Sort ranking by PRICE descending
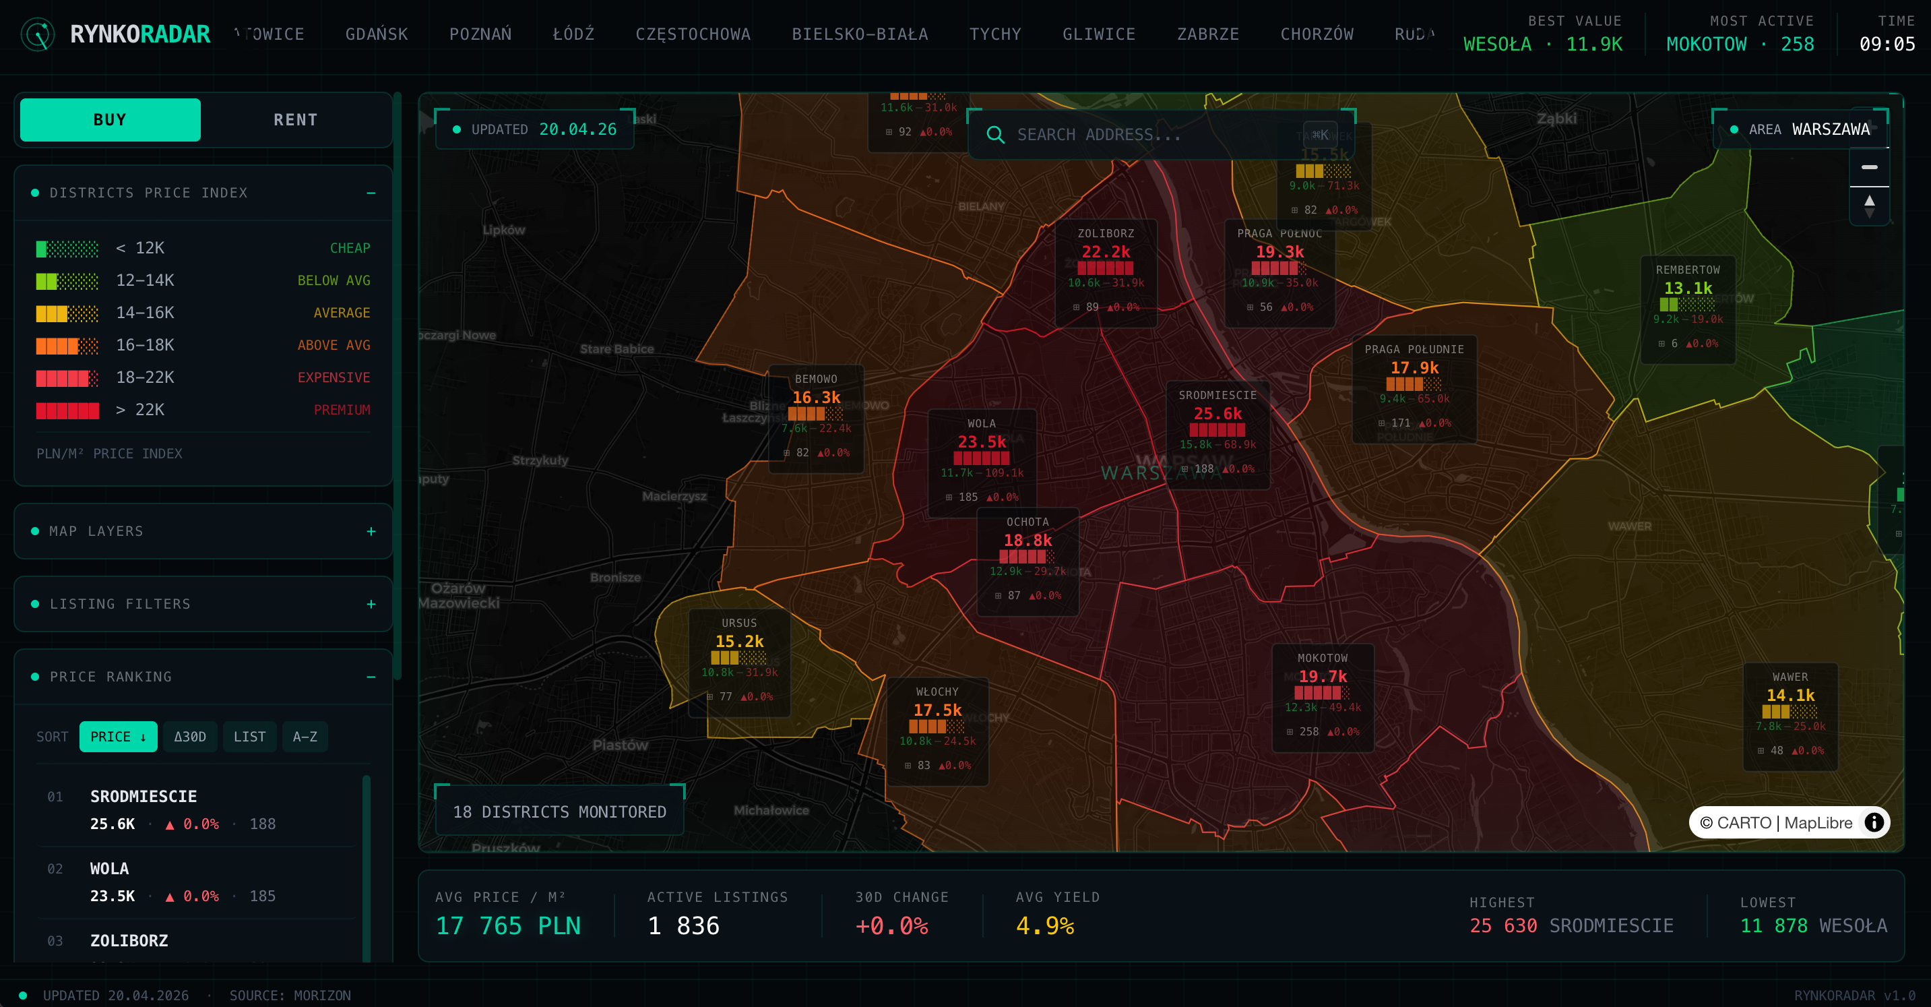Viewport: 1931px width, 1007px height. 119,736
